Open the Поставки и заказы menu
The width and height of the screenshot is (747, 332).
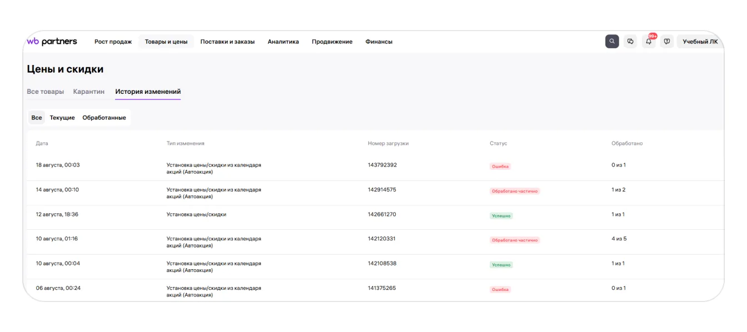click(x=227, y=42)
